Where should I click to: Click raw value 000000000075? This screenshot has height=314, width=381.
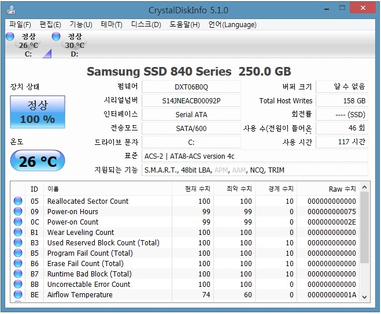332,212
